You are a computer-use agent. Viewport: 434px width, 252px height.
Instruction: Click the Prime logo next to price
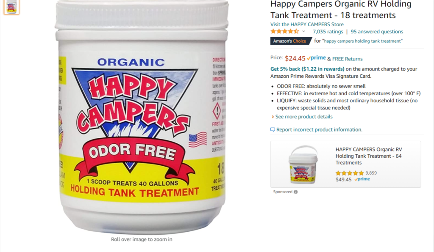[316, 58]
